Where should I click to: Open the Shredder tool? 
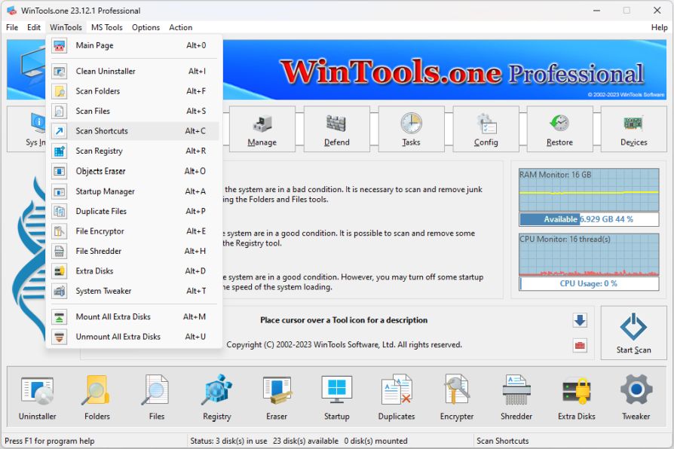[x=516, y=396]
